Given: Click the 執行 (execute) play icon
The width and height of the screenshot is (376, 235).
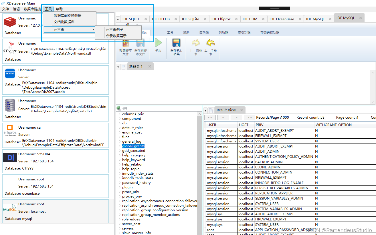Looking at the screenshot, I should coord(158,43).
